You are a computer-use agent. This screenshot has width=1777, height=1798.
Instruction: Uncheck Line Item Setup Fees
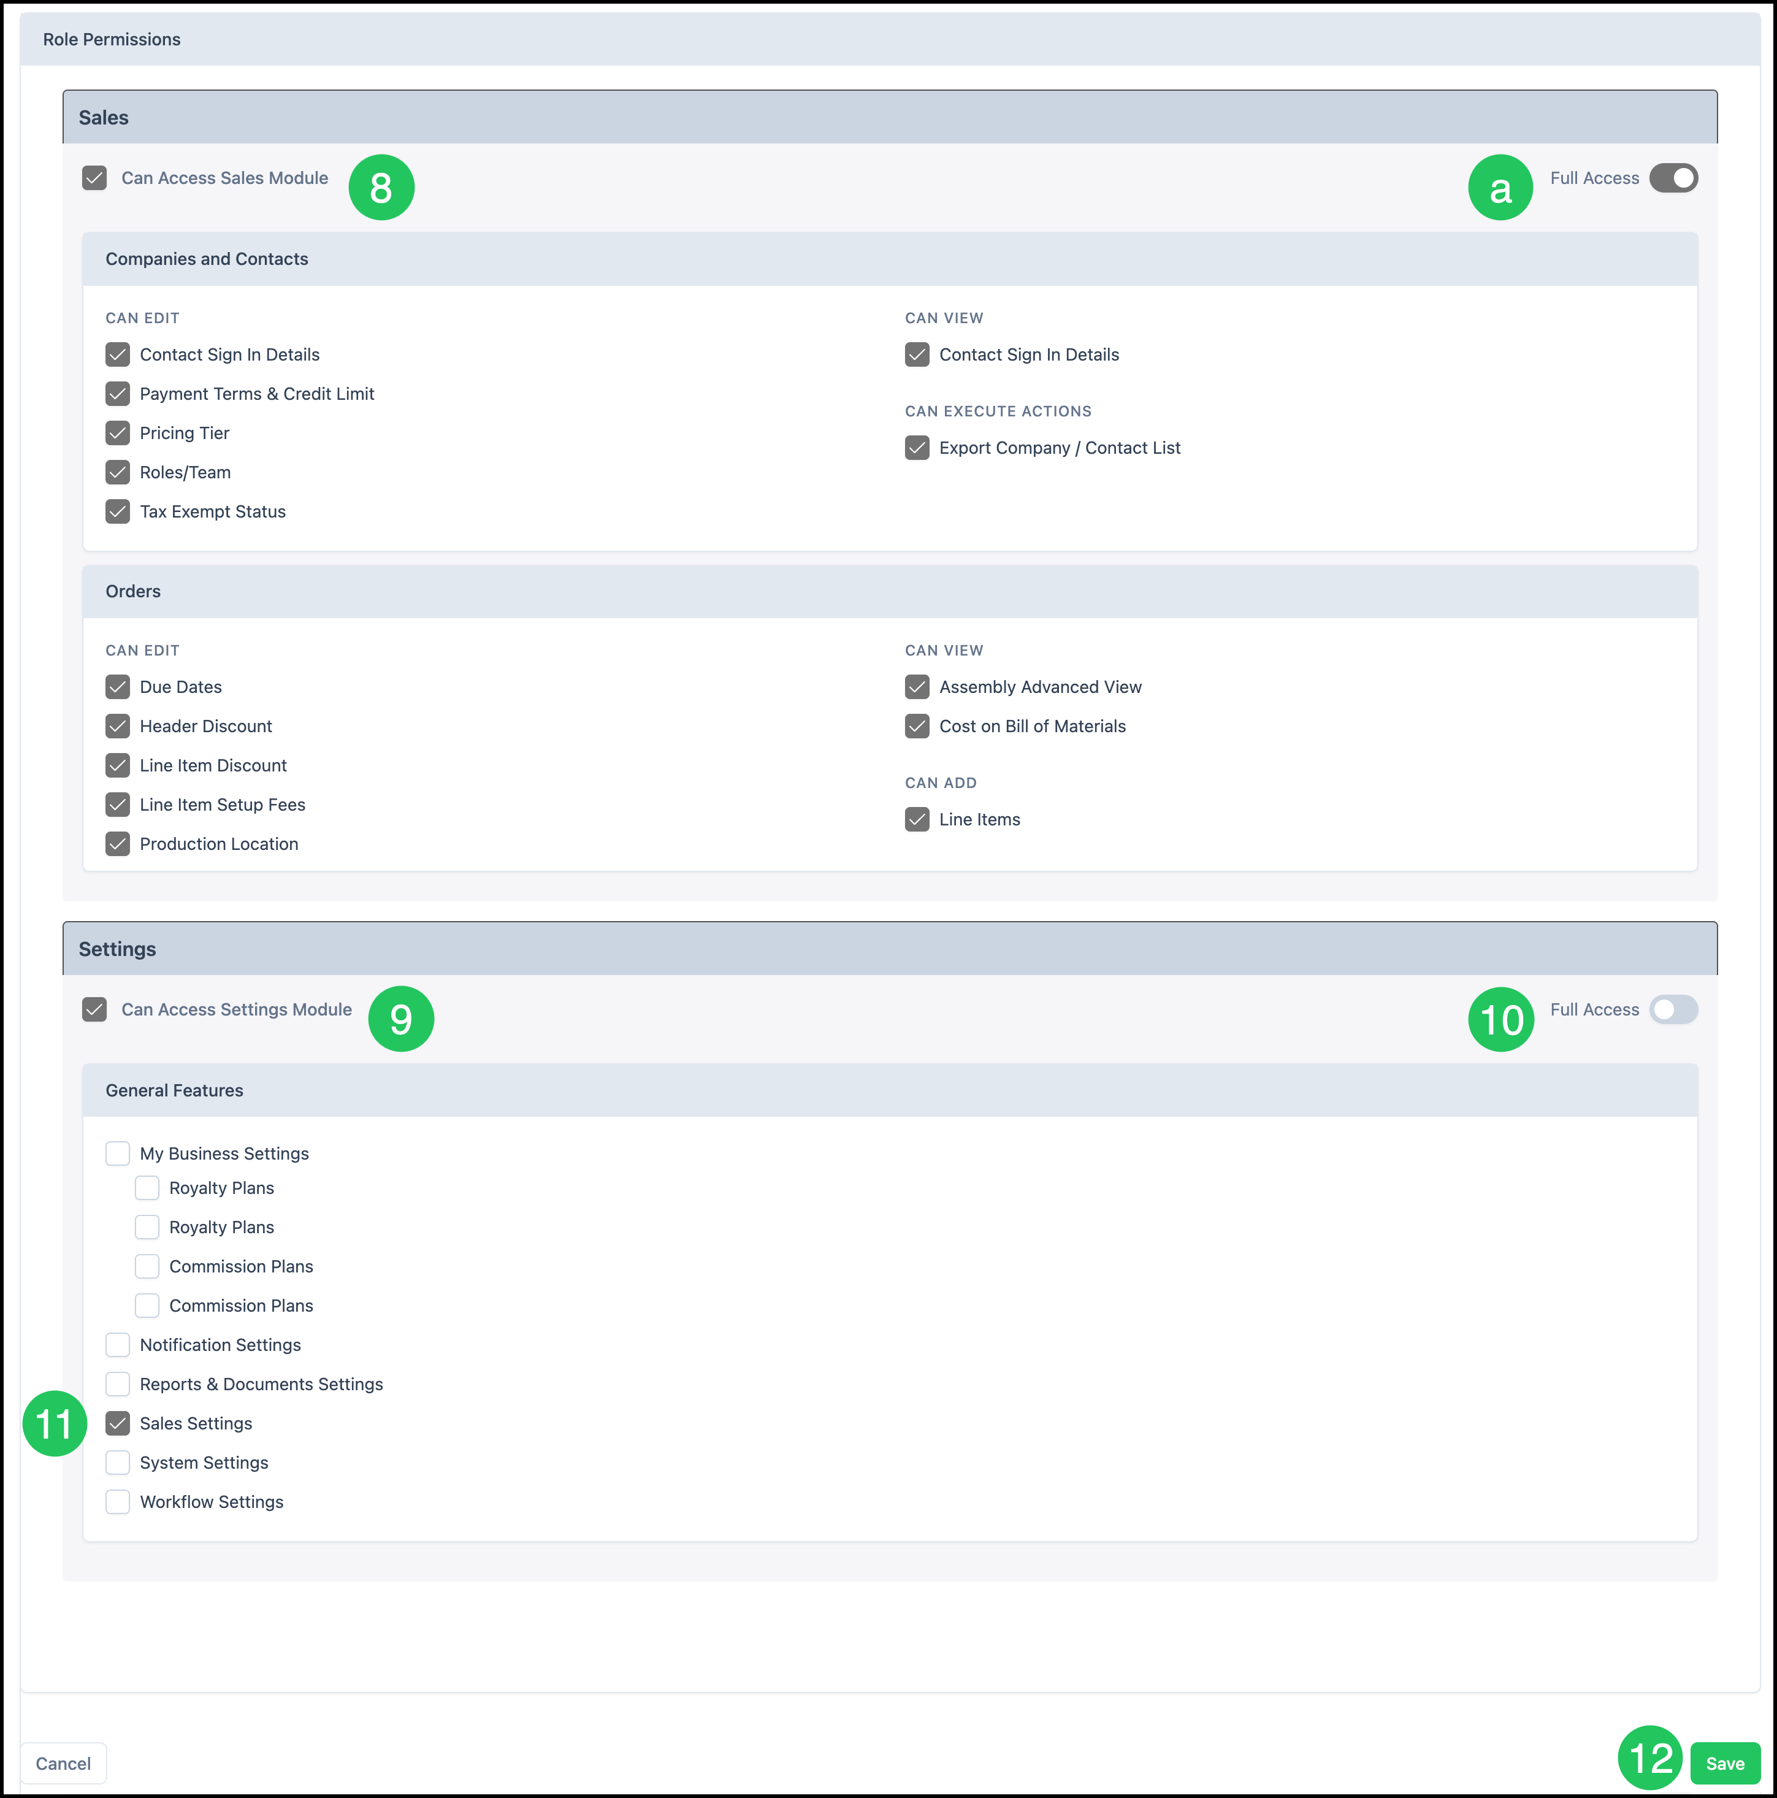(x=118, y=805)
